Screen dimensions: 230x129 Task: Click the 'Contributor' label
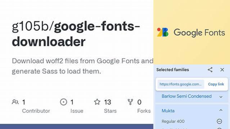36,111
